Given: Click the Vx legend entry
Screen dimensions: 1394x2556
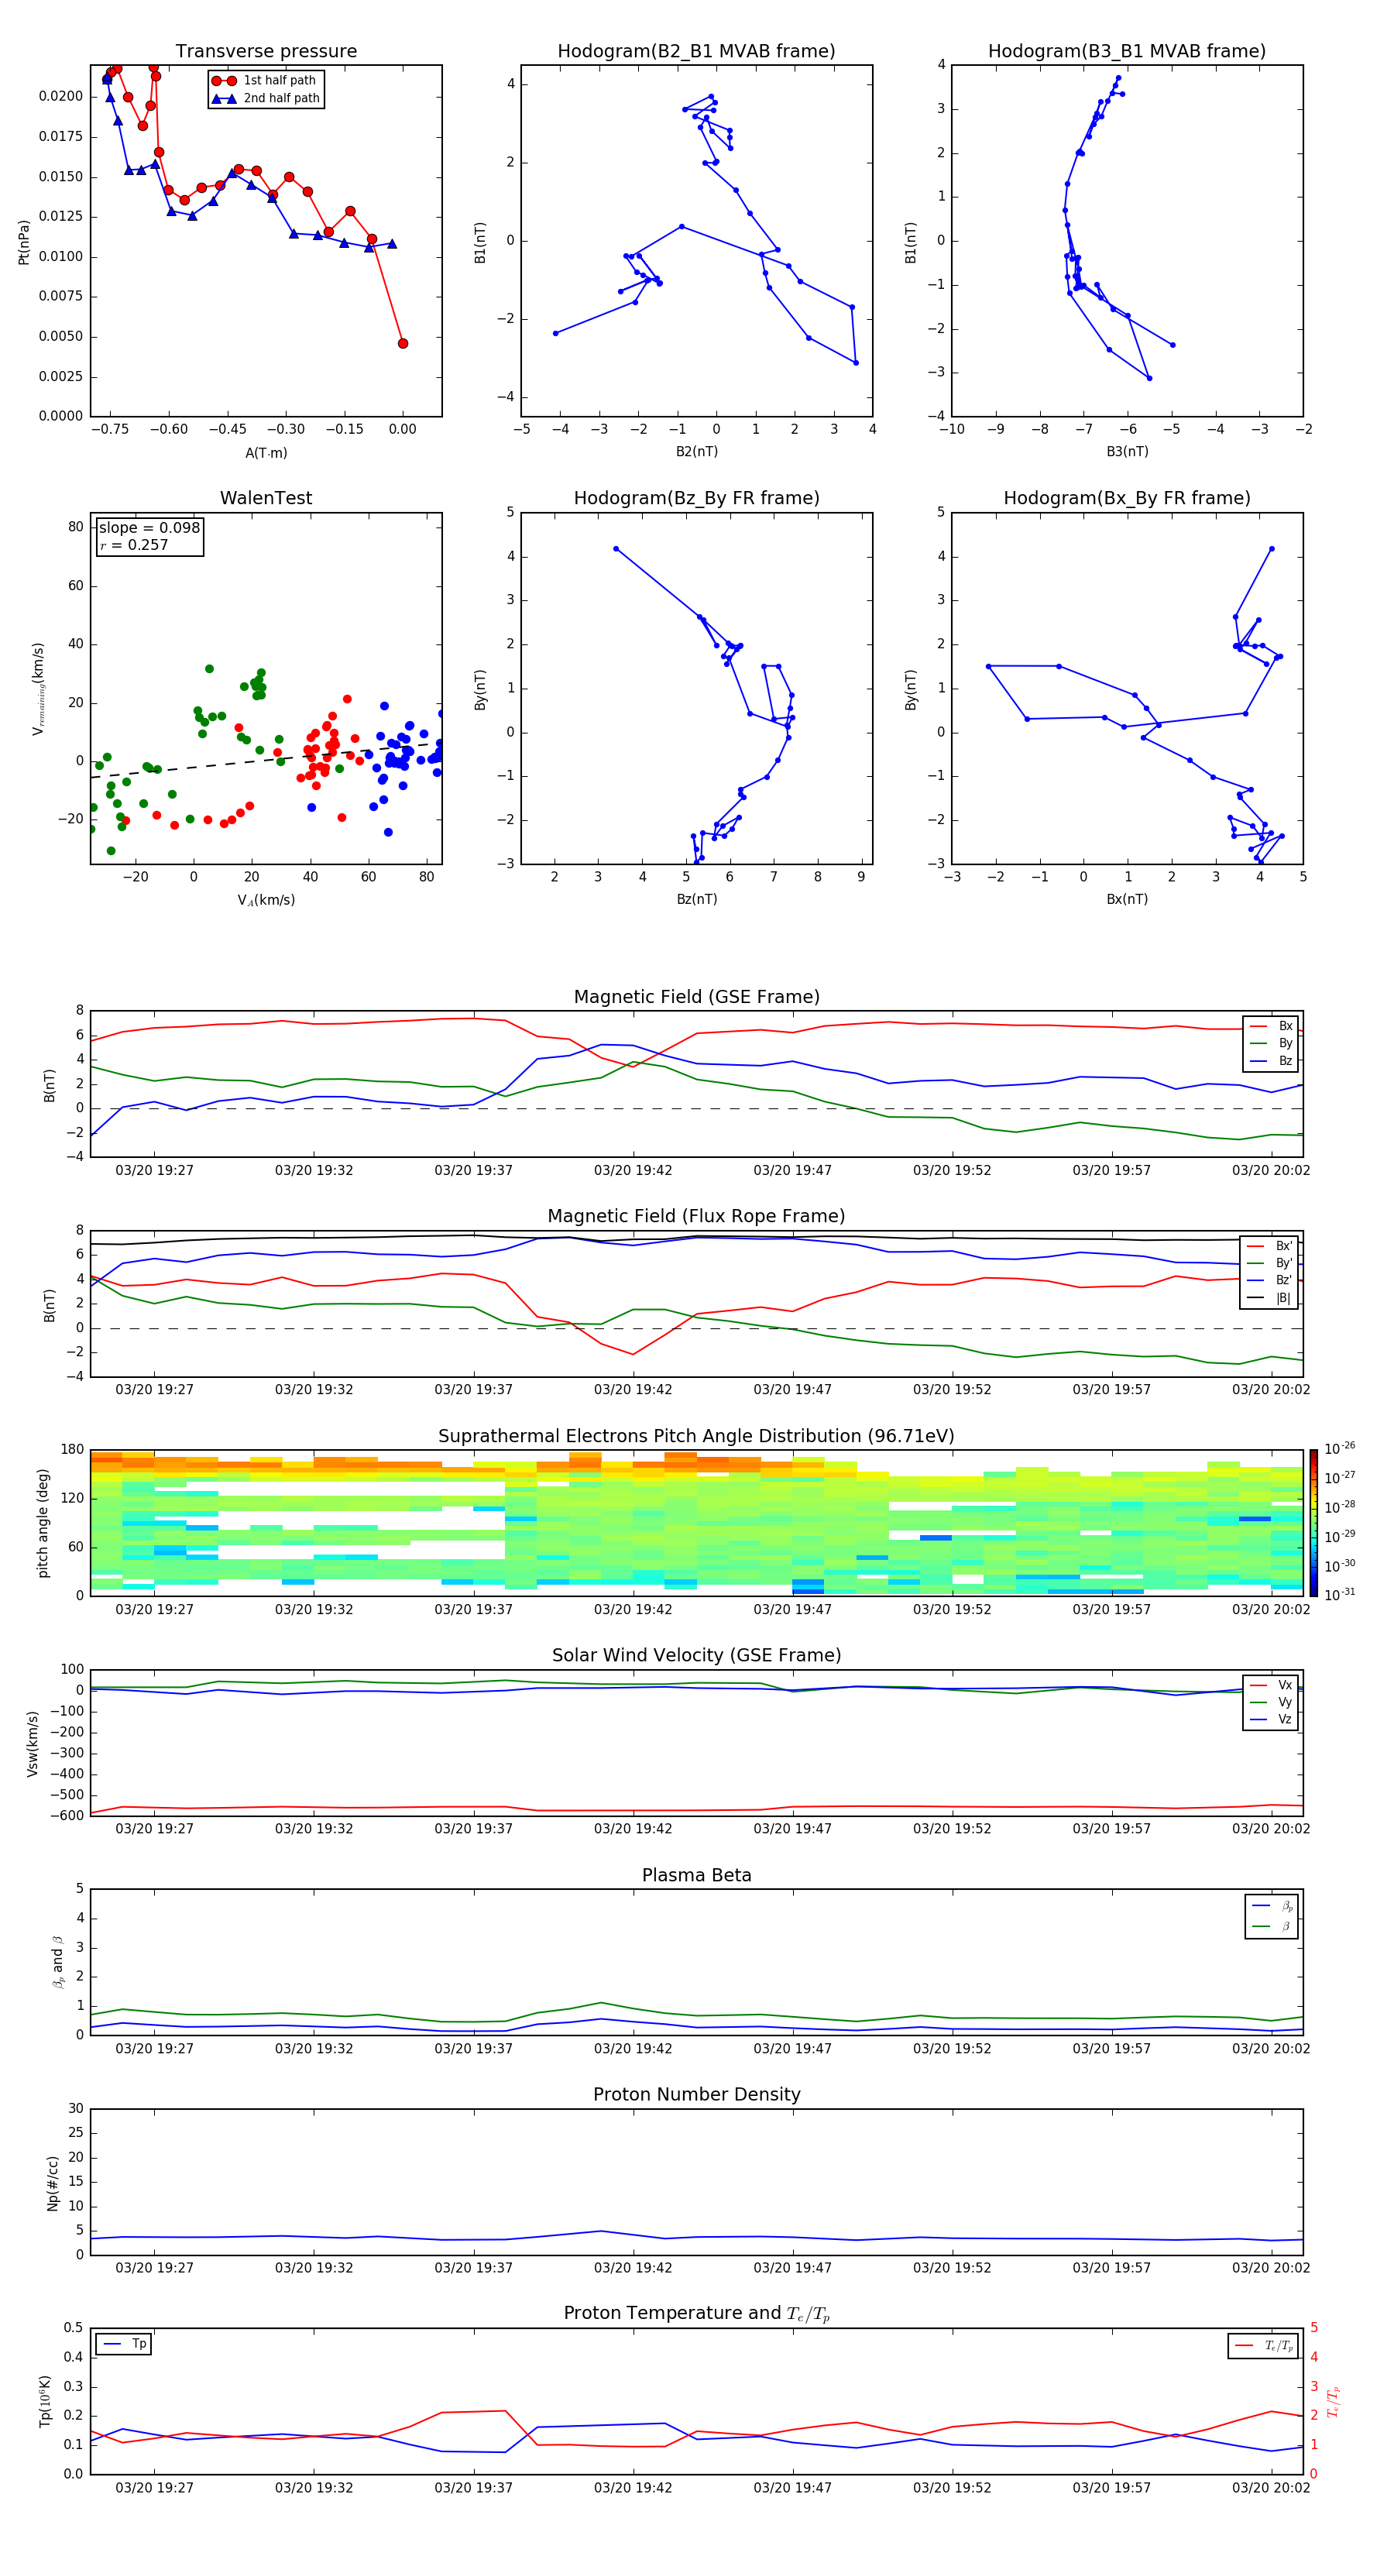Looking at the screenshot, I should [1272, 1685].
